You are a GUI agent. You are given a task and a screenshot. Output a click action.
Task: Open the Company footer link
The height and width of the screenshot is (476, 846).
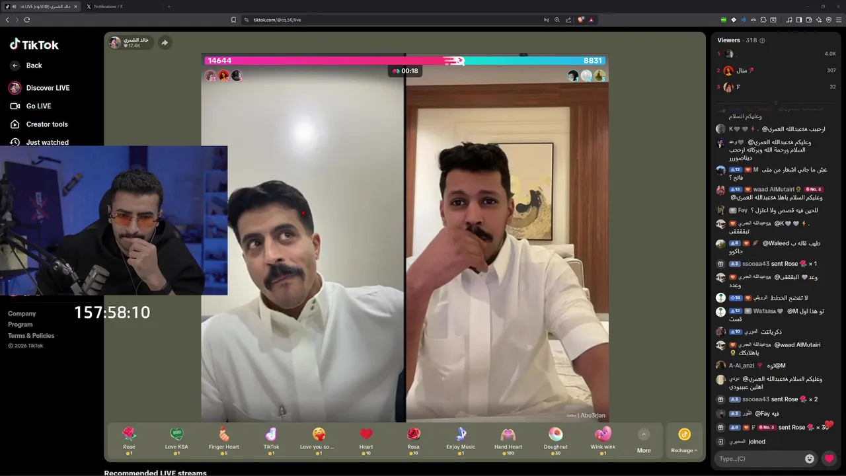click(x=22, y=314)
